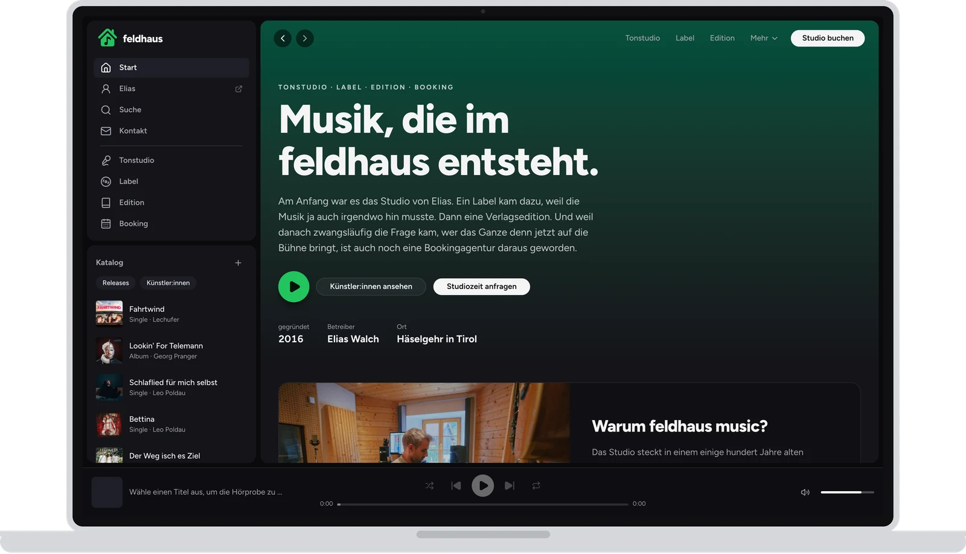The image size is (966, 554).
Task: Select the 'Fahrtwind' release title
Action: [147, 310]
